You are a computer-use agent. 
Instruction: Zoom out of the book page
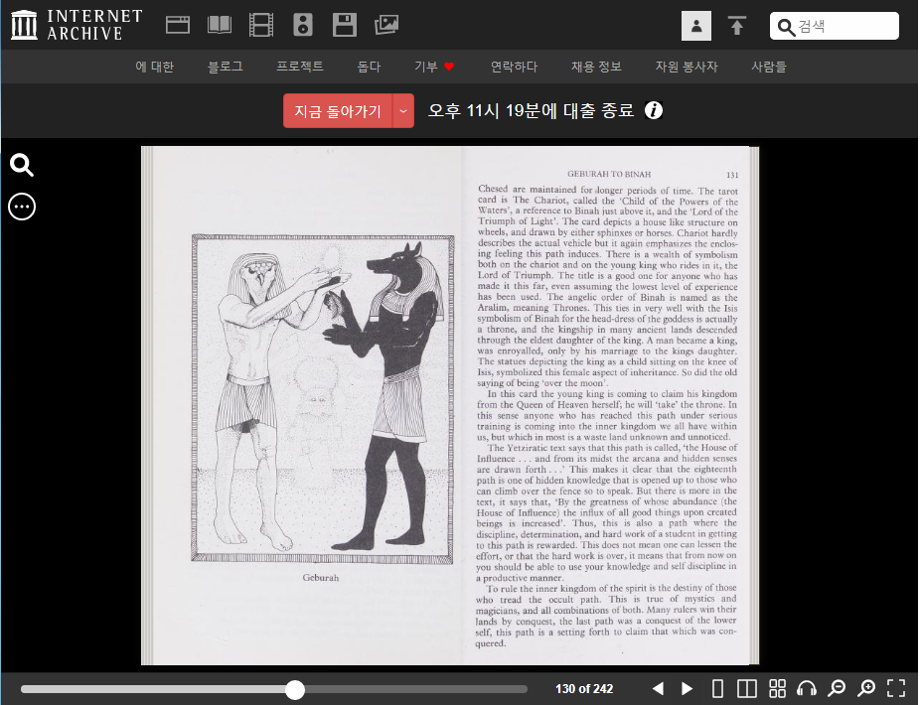coord(838,688)
